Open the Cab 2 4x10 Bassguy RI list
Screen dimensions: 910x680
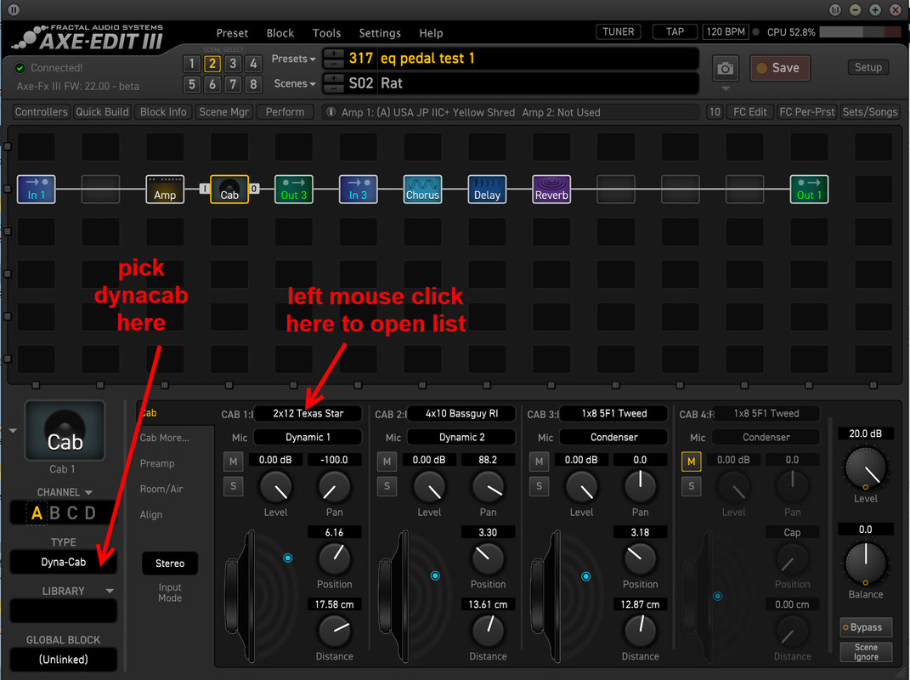coord(461,413)
